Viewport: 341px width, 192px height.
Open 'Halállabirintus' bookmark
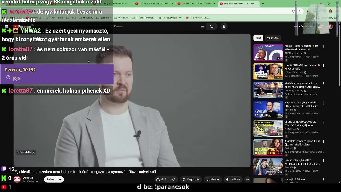[x=198, y=18]
